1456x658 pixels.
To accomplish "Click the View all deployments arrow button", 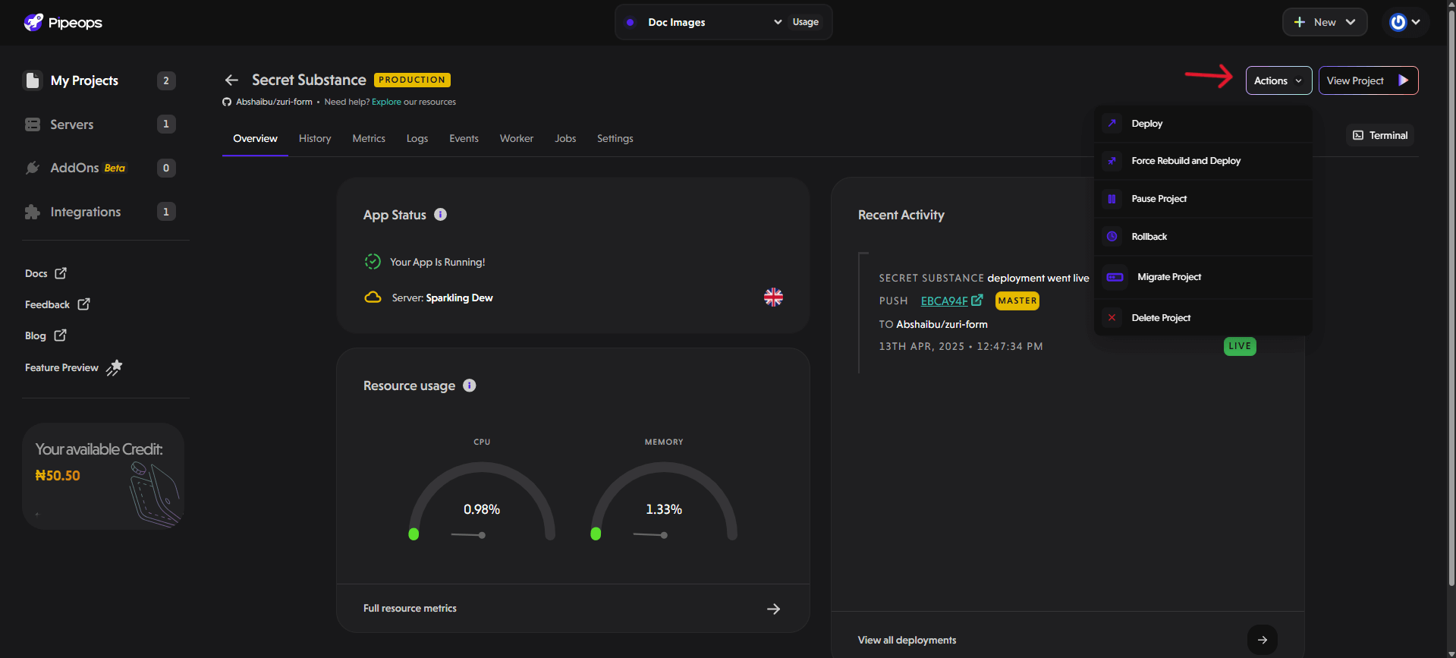I will point(1262,640).
